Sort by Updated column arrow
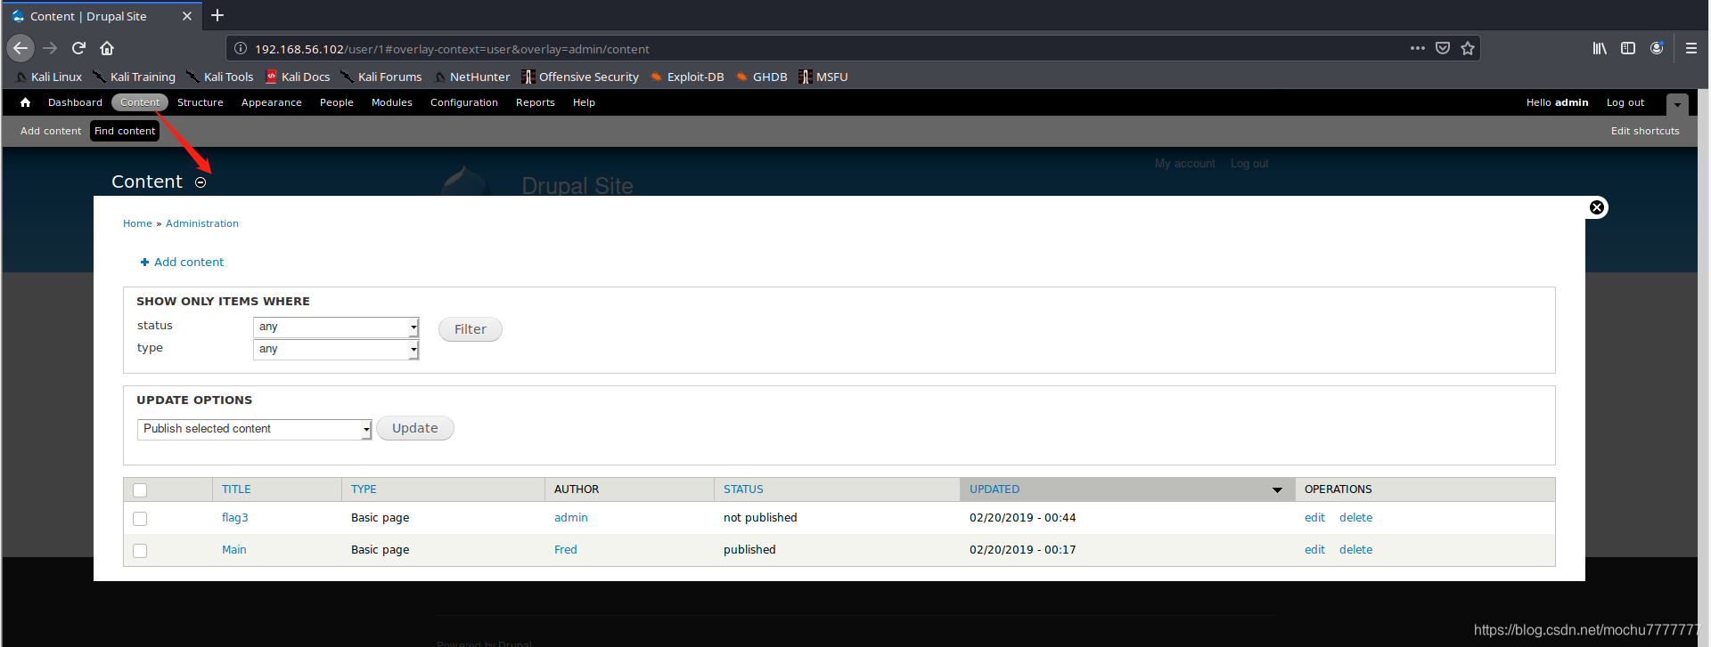 point(1277,489)
